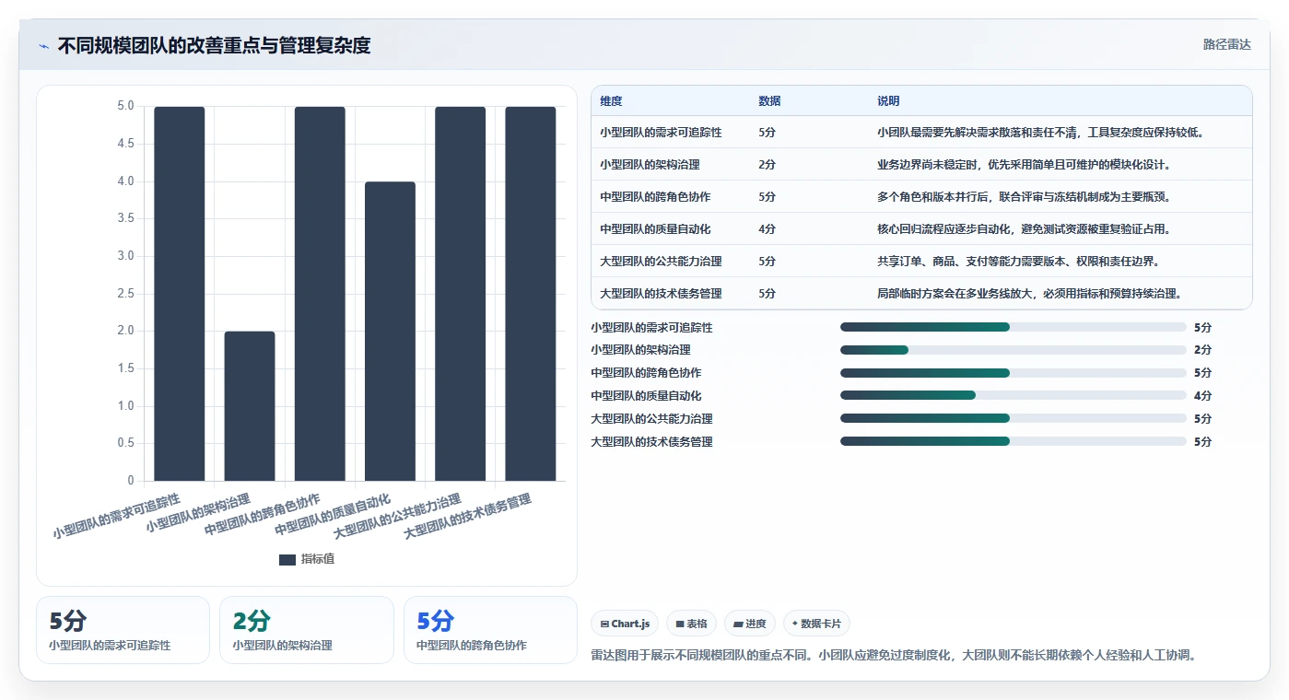Click table cell 中型团队的质量自动化
The height and width of the screenshot is (700, 1289).
pos(655,229)
